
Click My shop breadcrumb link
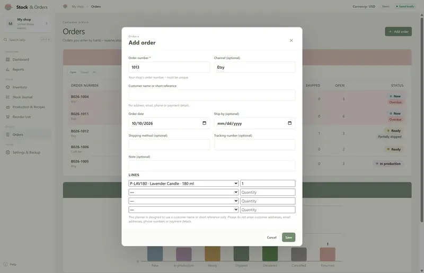77,6
